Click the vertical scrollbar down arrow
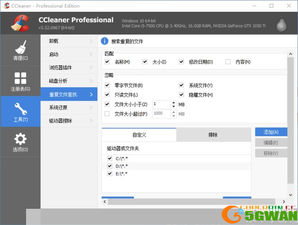The image size is (298, 225). (290, 195)
